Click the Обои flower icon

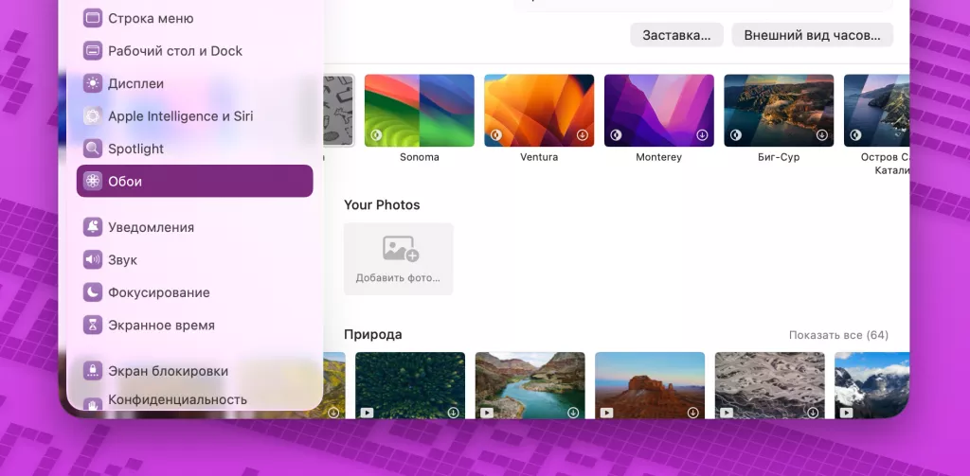[93, 181]
